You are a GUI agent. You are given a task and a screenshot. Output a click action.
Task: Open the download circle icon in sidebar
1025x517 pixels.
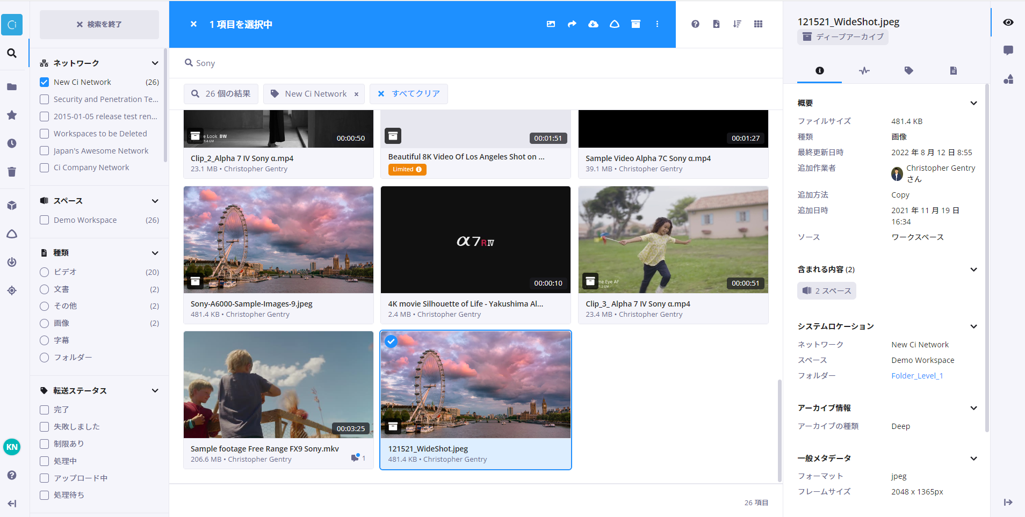pos(12,262)
